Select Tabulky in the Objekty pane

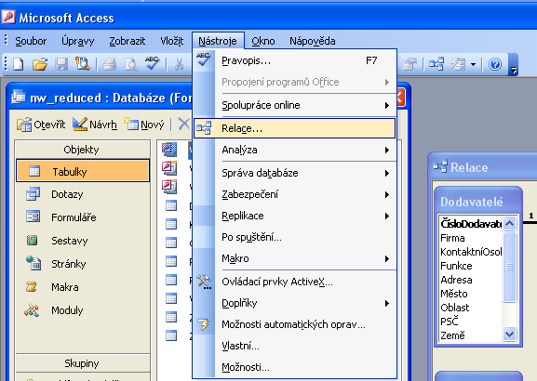tap(83, 171)
